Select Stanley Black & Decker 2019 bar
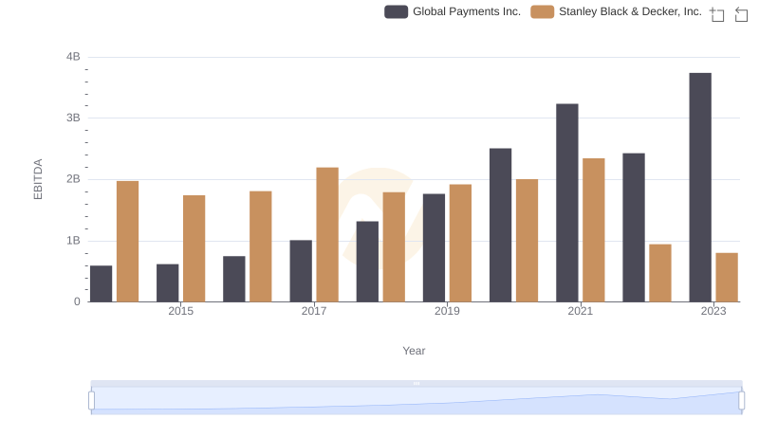This screenshot has height=437, width=759. [460, 244]
